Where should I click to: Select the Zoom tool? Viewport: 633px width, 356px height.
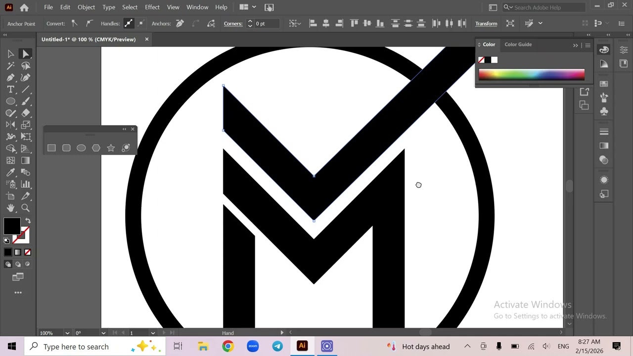pyautogui.click(x=26, y=208)
